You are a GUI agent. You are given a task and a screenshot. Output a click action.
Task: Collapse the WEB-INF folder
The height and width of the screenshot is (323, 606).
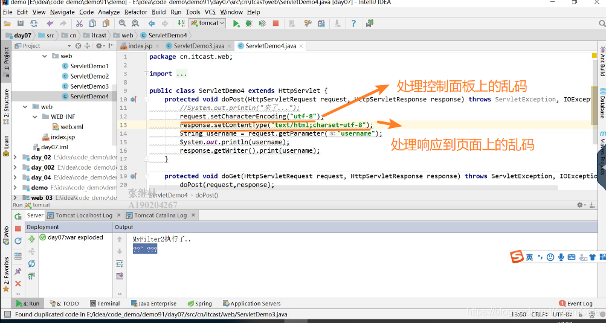pos(35,117)
